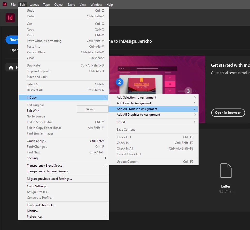Expand Add Selection to Assignment submenu
This screenshot has height=230, width=250.
[x=153, y=98]
